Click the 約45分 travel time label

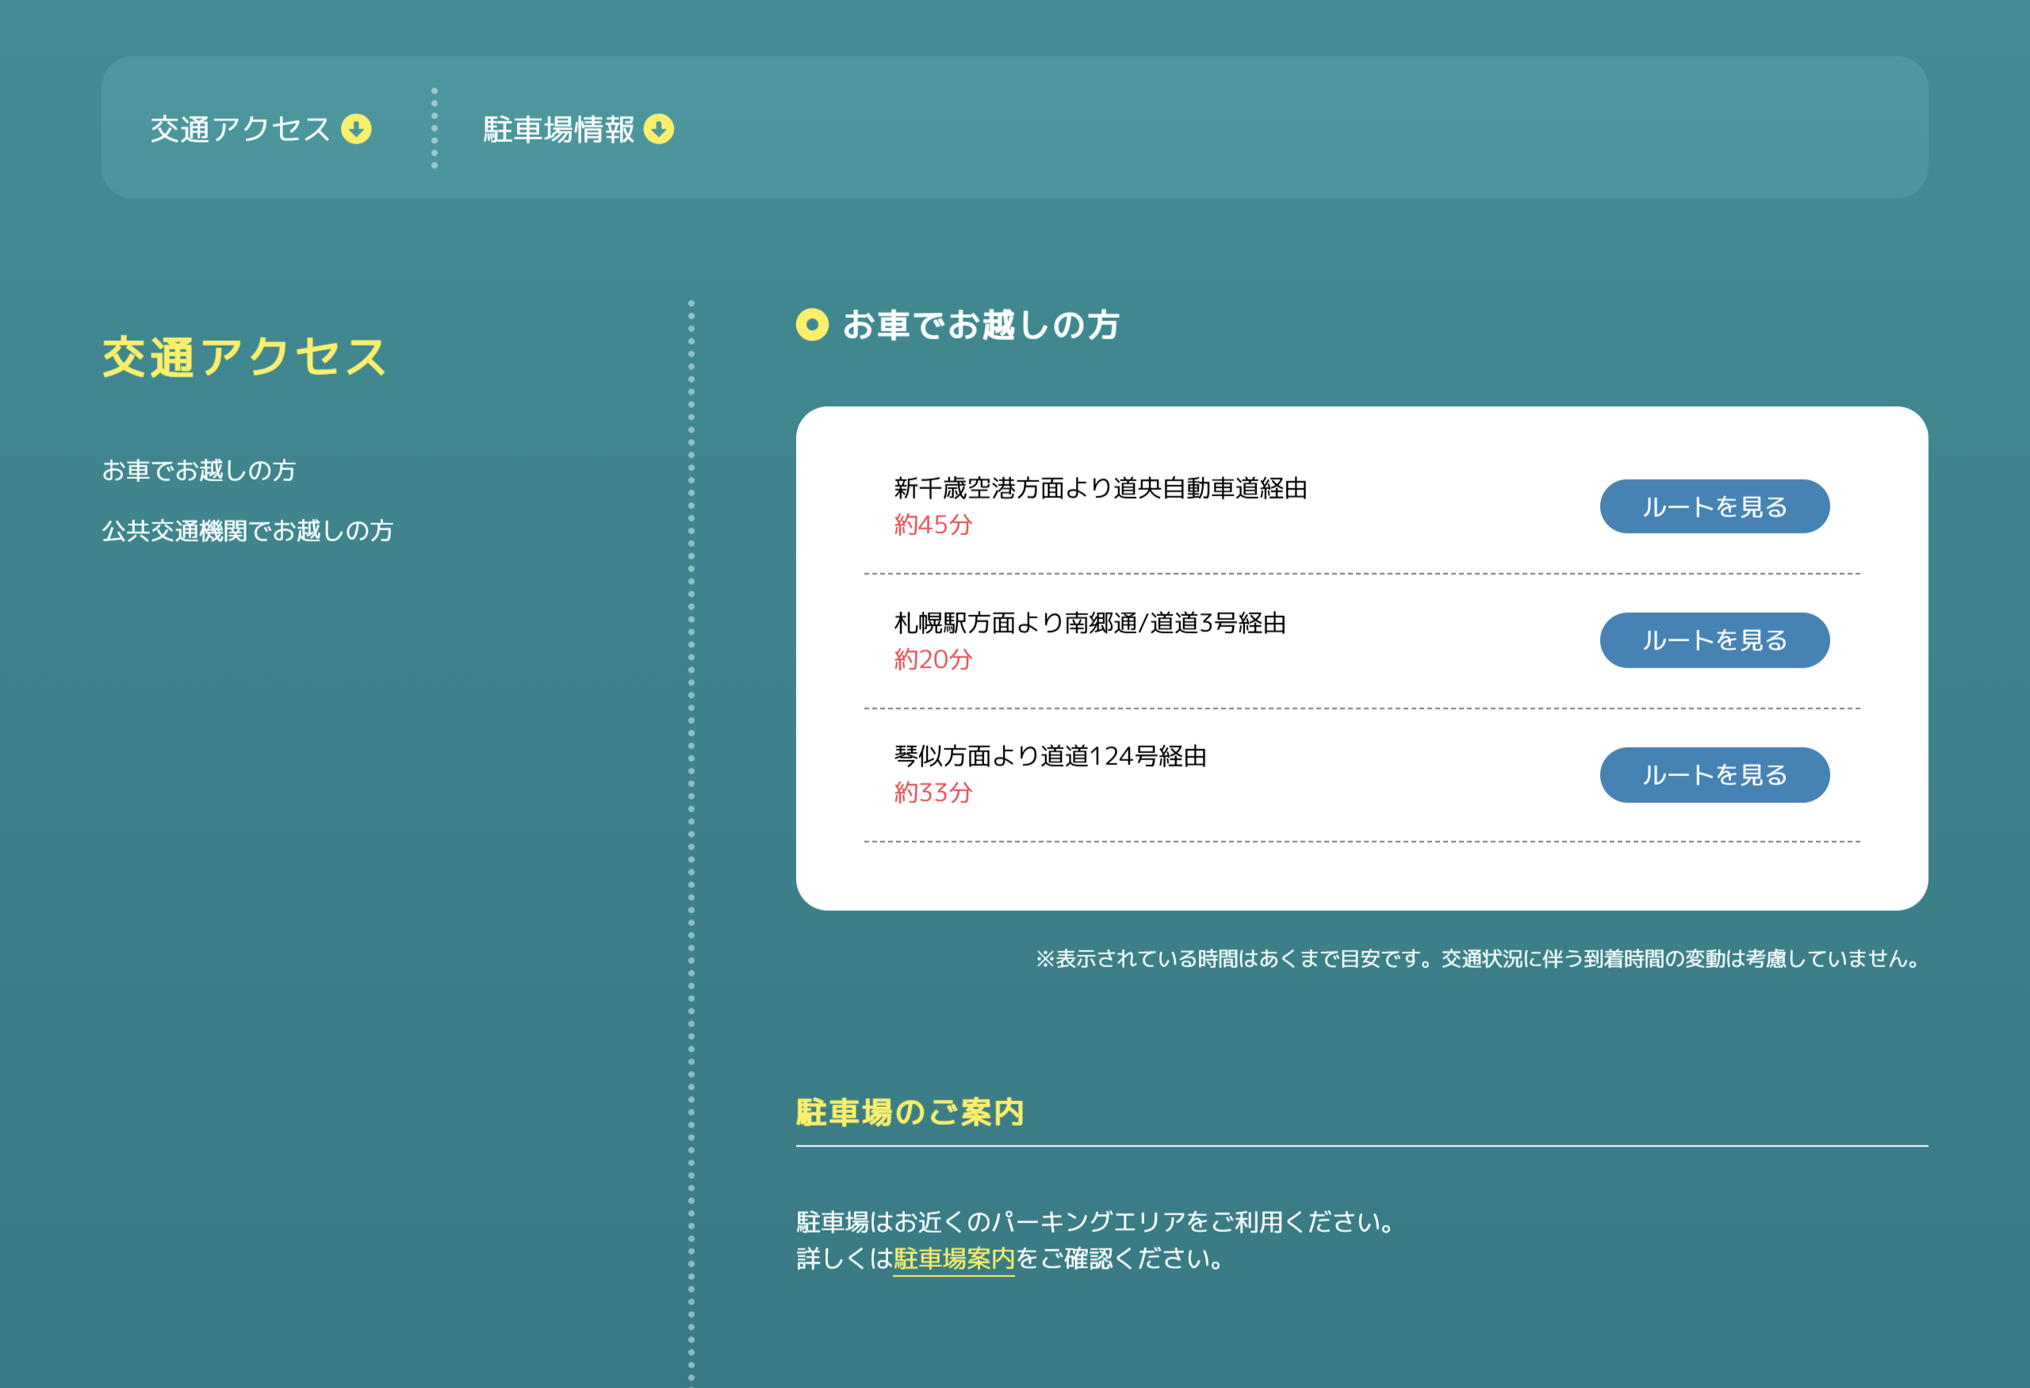pyautogui.click(x=933, y=525)
